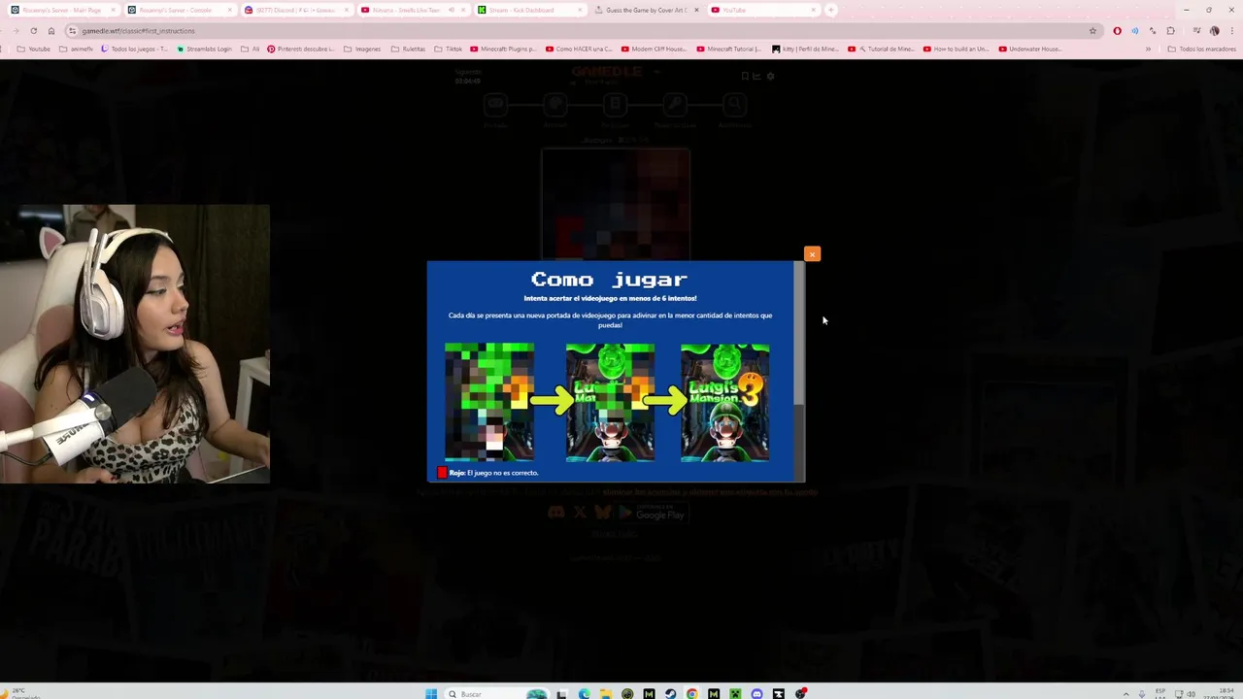Open a new browser tab
This screenshot has height=699, width=1243.
tap(830, 10)
